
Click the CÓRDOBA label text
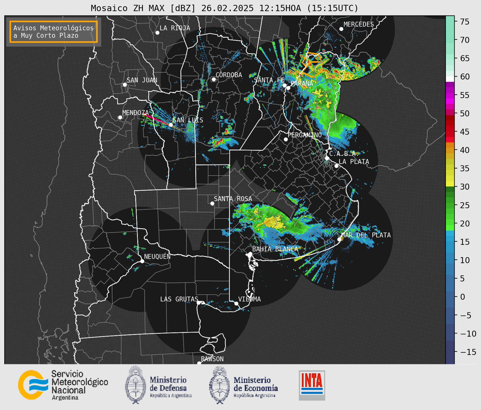pos(229,75)
